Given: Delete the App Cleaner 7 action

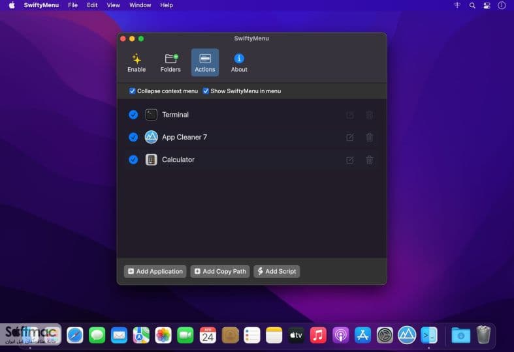Looking at the screenshot, I should click(x=370, y=137).
